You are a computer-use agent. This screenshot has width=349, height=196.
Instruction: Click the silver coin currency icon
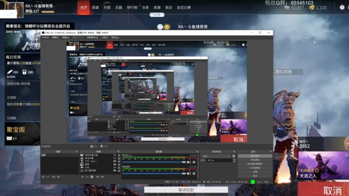(x=287, y=7)
